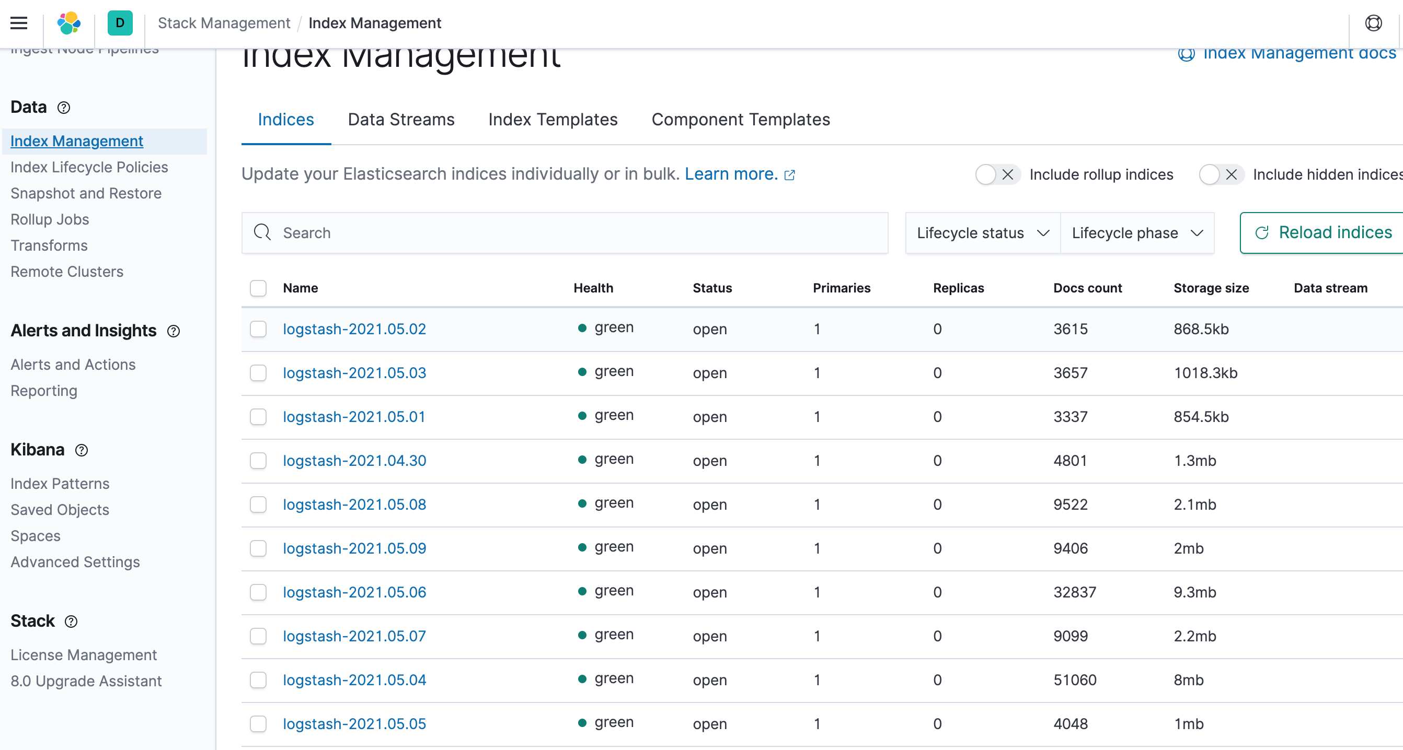Expand the Lifecycle phase filter
Image resolution: width=1403 pixels, height=750 pixels.
point(1136,233)
